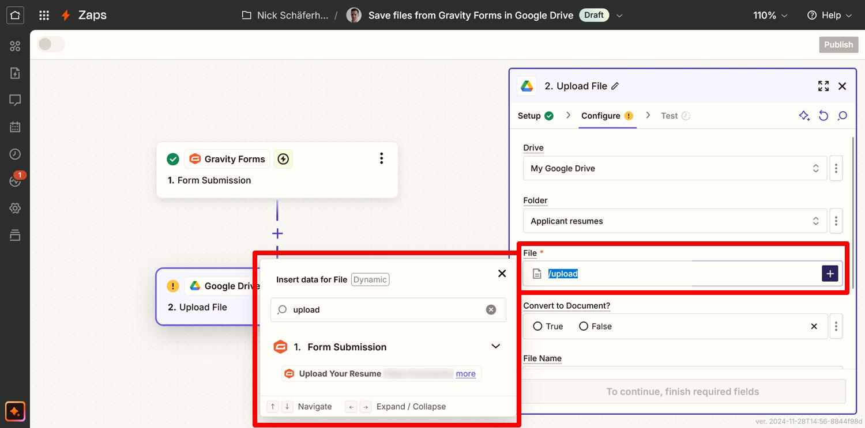
Task: Add a step with the plus button
Action: point(277,233)
